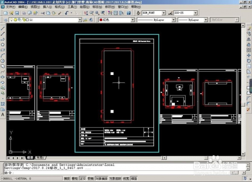Select the Hatch tool
This screenshot has width=252, height=182.
[x=3, y=104]
